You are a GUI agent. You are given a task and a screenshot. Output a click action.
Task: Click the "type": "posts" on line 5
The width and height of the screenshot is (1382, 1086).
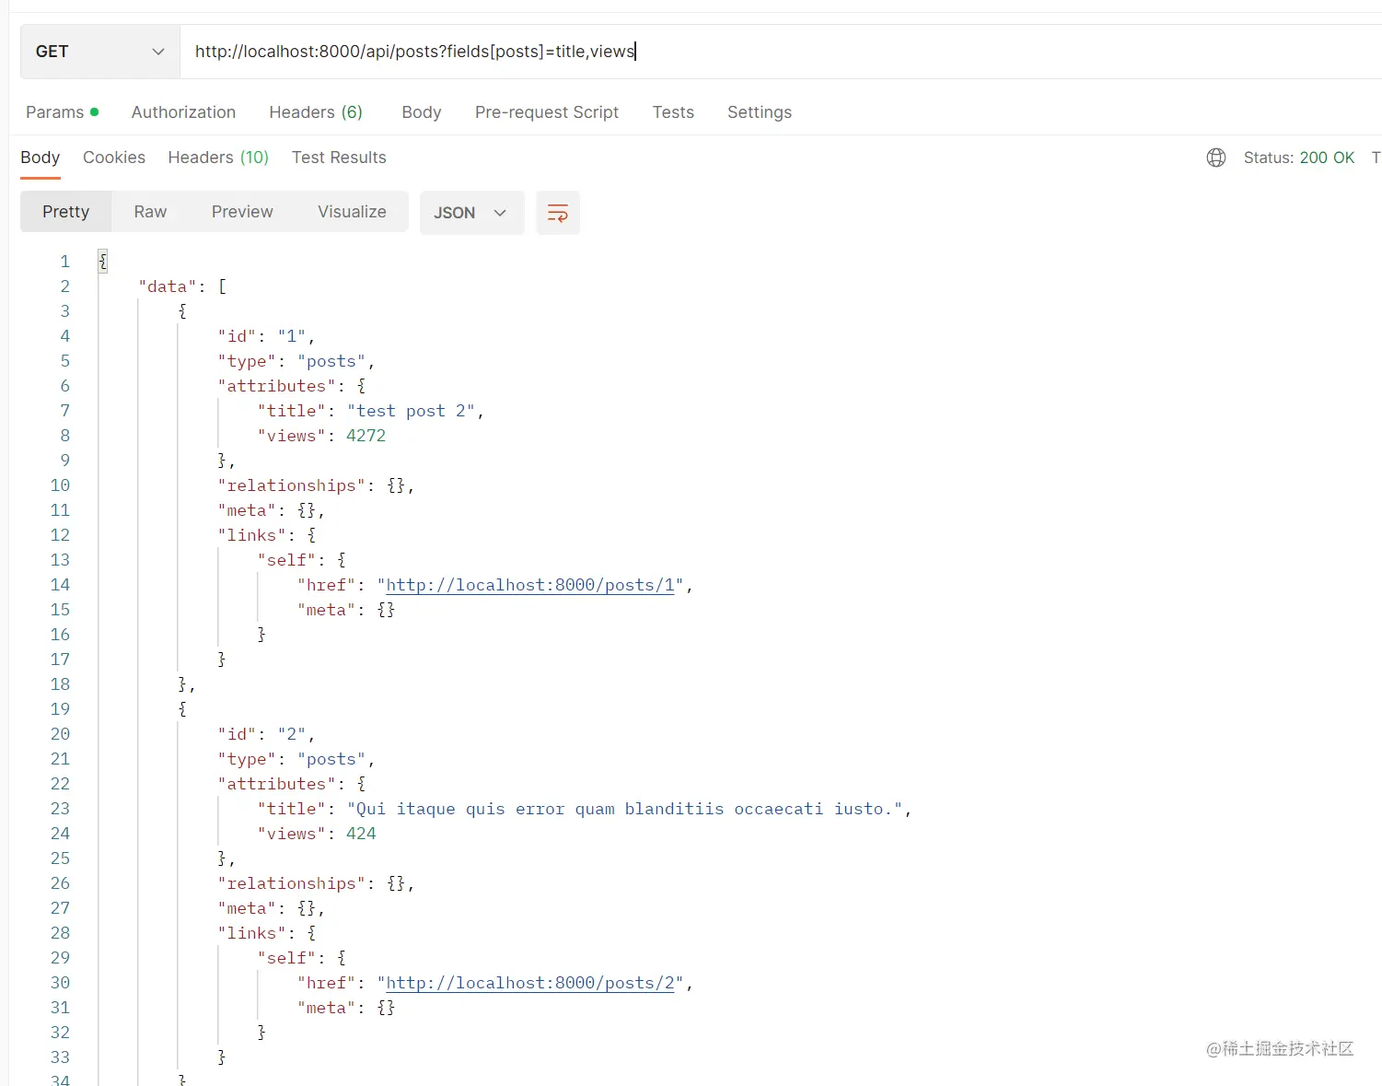coord(296,361)
